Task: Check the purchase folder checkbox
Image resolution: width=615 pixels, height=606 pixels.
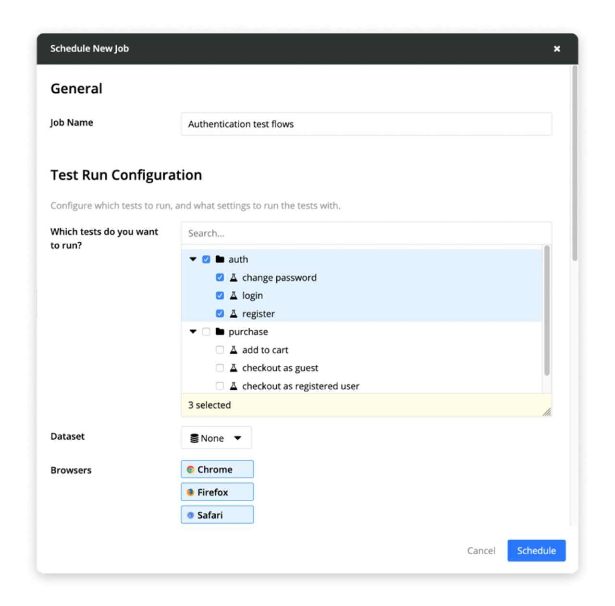Action: click(206, 332)
